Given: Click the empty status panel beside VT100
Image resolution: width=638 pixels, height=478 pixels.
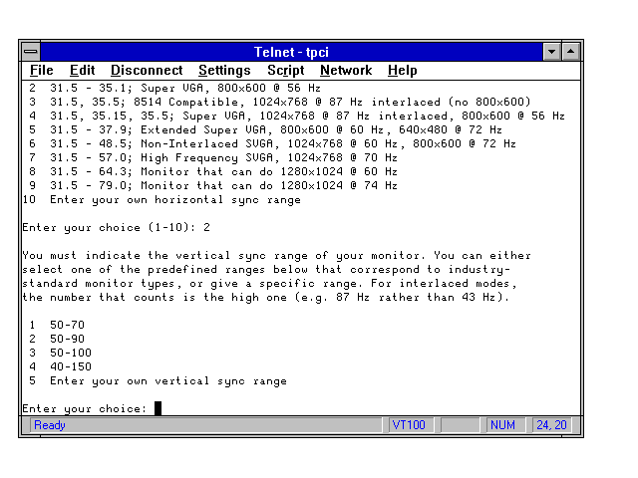Looking at the screenshot, I should coord(460,425).
